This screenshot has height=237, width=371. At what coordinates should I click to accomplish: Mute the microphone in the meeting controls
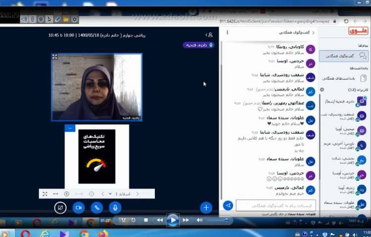pyautogui.click(x=115, y=208)
